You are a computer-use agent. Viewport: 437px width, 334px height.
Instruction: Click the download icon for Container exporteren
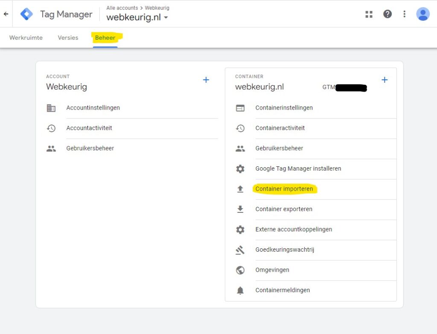(x=240, y=209)
